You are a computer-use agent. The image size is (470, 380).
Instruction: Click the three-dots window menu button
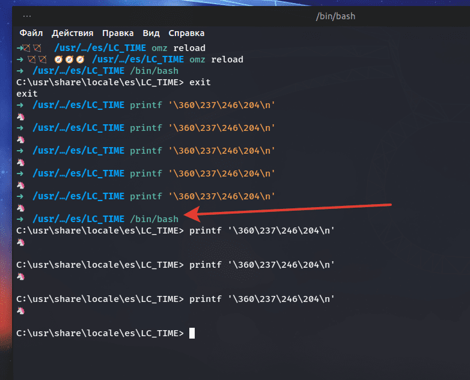[27, 16]
